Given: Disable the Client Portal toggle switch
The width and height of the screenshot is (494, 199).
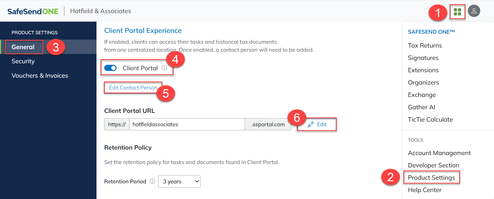Looking at the screenshot, I should click(110, 68).
